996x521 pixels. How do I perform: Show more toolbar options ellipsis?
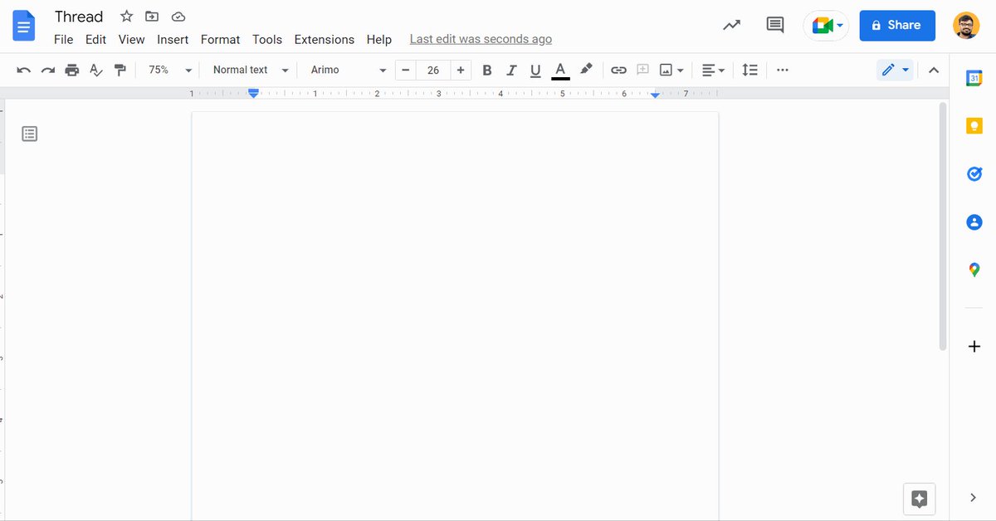click(x=783, y=71)
